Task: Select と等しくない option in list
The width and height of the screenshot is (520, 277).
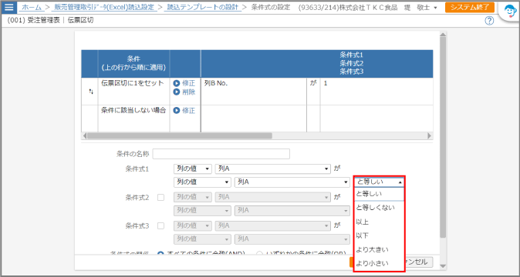Action: point(379,208)
